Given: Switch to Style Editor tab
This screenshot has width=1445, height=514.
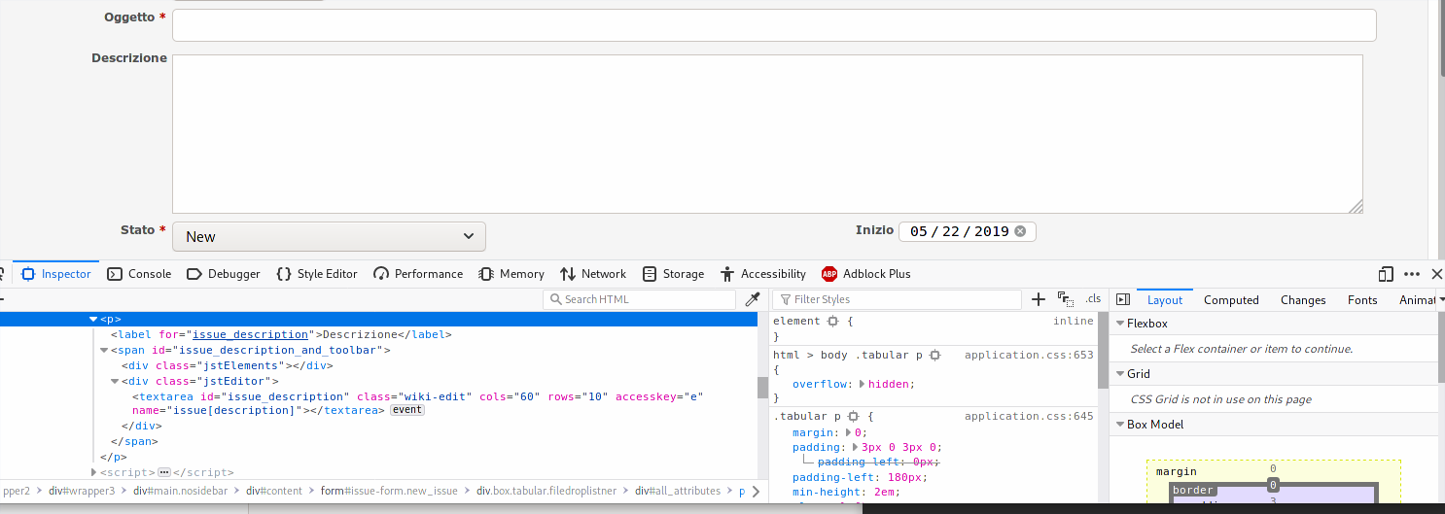Looking at the screenshot, I should [x=317, y=274].
